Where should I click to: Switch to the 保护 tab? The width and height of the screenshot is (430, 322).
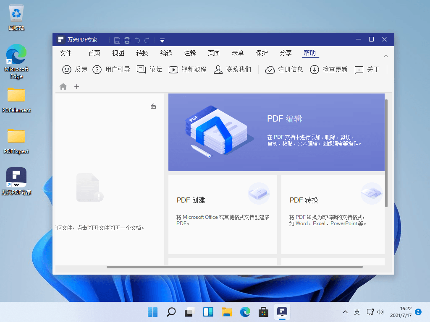262,53
